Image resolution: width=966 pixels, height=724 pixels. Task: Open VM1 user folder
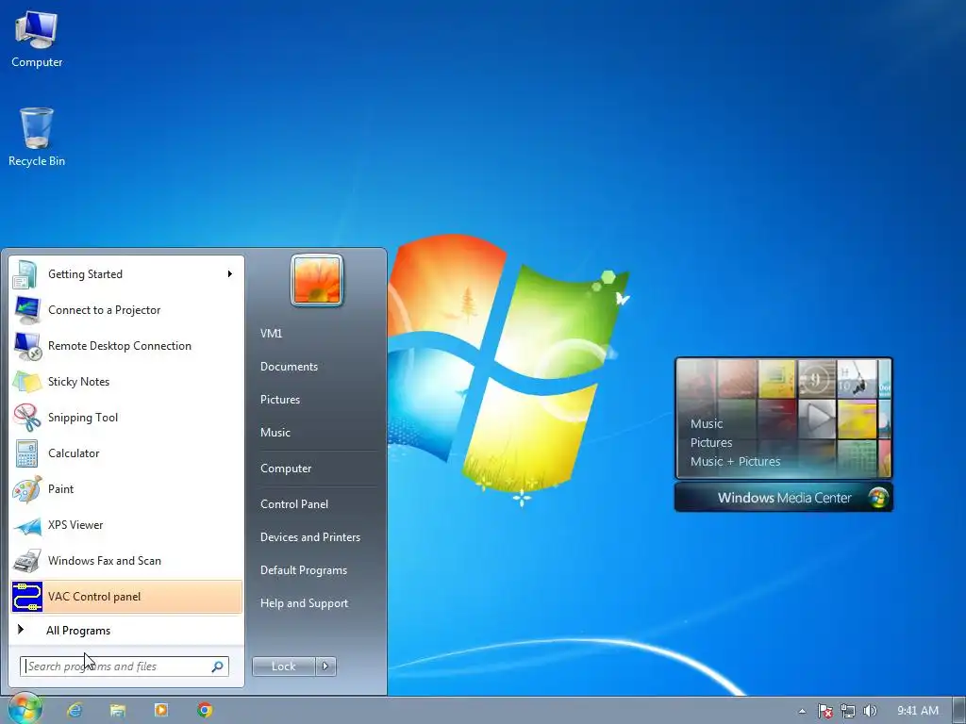tap(271, 334)
